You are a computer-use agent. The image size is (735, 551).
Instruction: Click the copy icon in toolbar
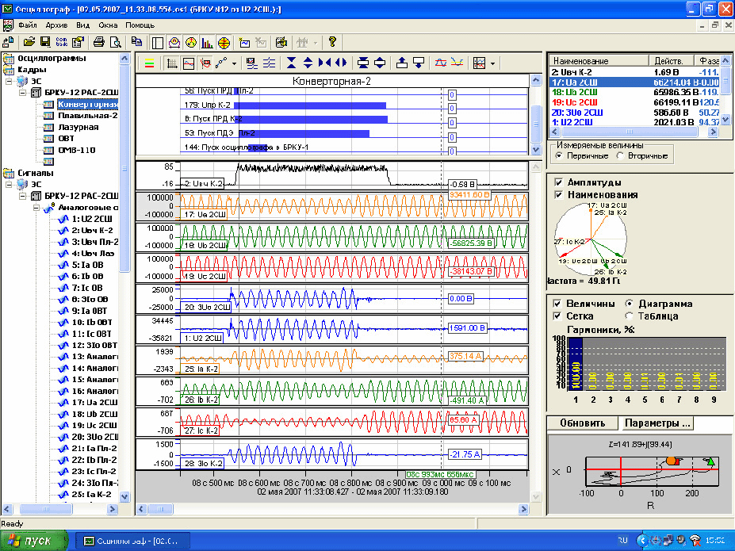point(137,42)
